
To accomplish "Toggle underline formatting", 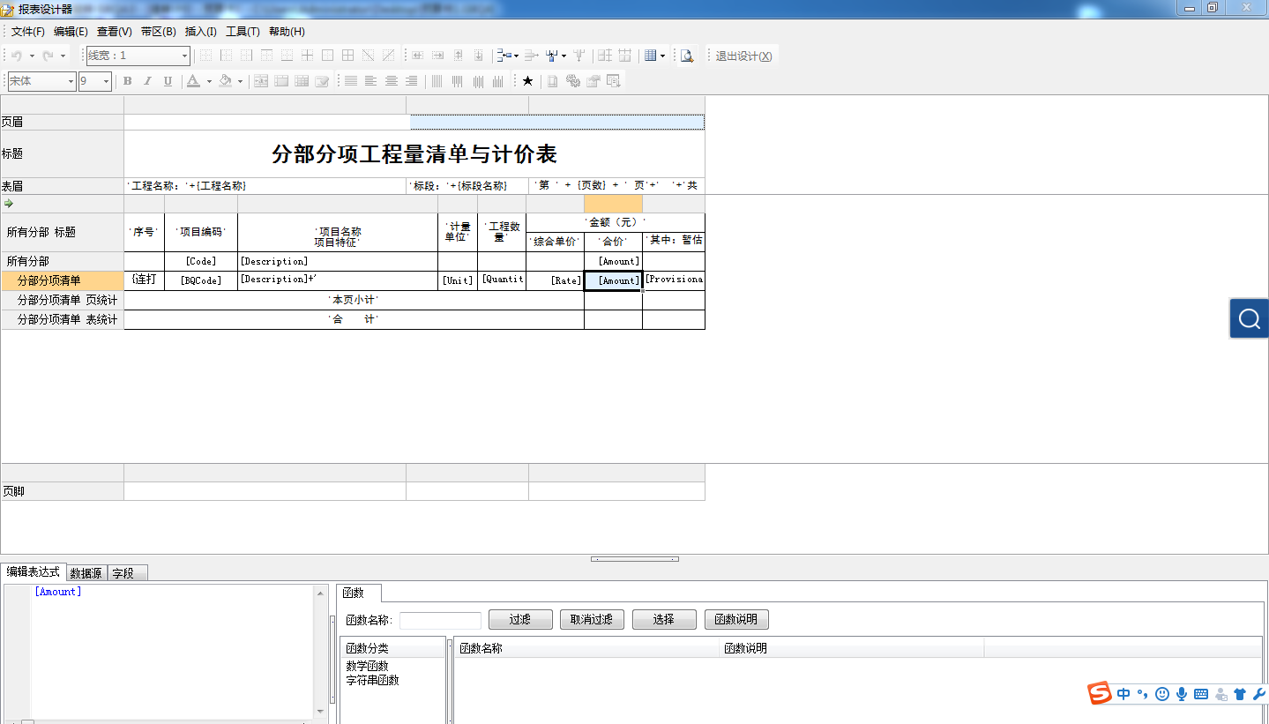I will (x=168, y=81).
